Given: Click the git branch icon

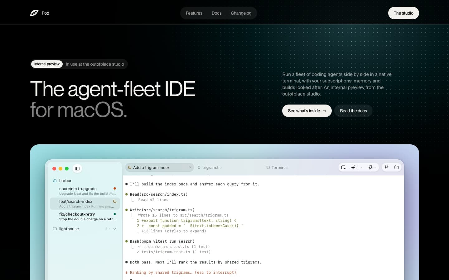Looking at the screenshot, I should click(387, 167).
